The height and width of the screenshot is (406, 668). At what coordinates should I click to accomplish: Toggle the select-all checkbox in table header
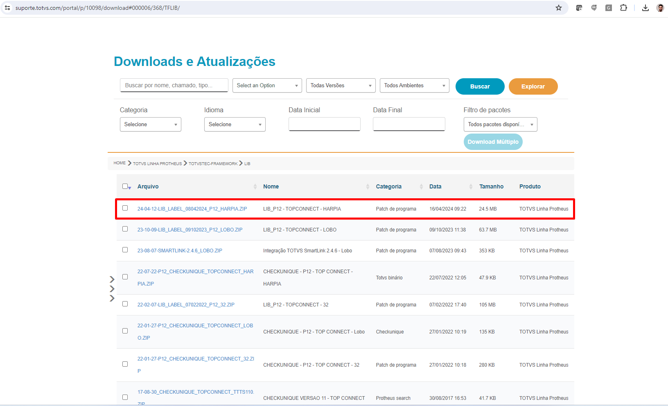[125, 186]
